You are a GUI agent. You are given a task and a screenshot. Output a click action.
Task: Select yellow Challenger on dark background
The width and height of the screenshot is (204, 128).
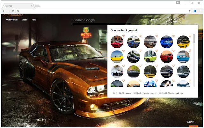pos(183,42)
